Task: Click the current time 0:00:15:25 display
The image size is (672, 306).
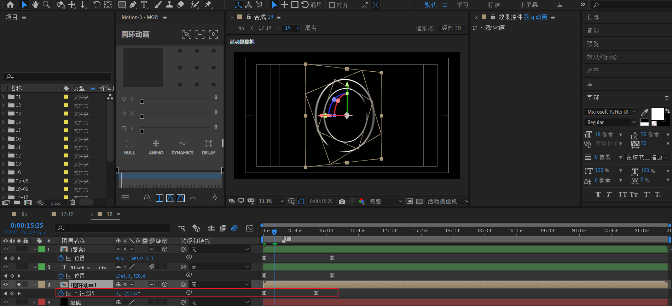Action: [27, 225]
